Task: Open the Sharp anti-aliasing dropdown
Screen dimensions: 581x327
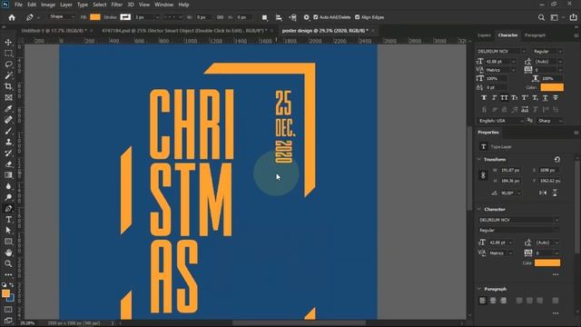Action: [550, 121]
